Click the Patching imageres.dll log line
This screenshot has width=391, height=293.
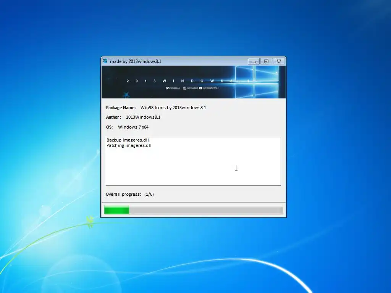[129, 145]
